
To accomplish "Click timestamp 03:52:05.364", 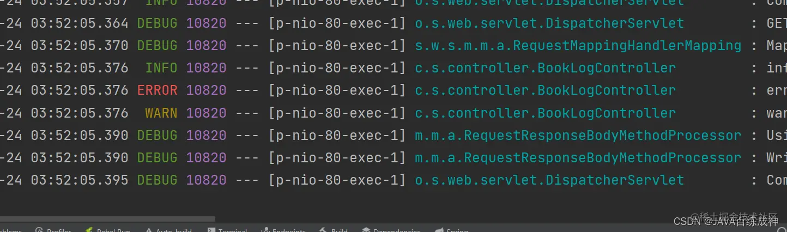I will [x=80, y=23].
